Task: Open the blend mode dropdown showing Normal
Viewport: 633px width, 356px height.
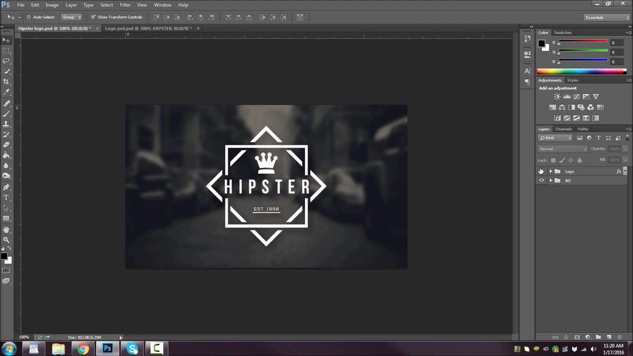Action: click(x=563, y=148)
